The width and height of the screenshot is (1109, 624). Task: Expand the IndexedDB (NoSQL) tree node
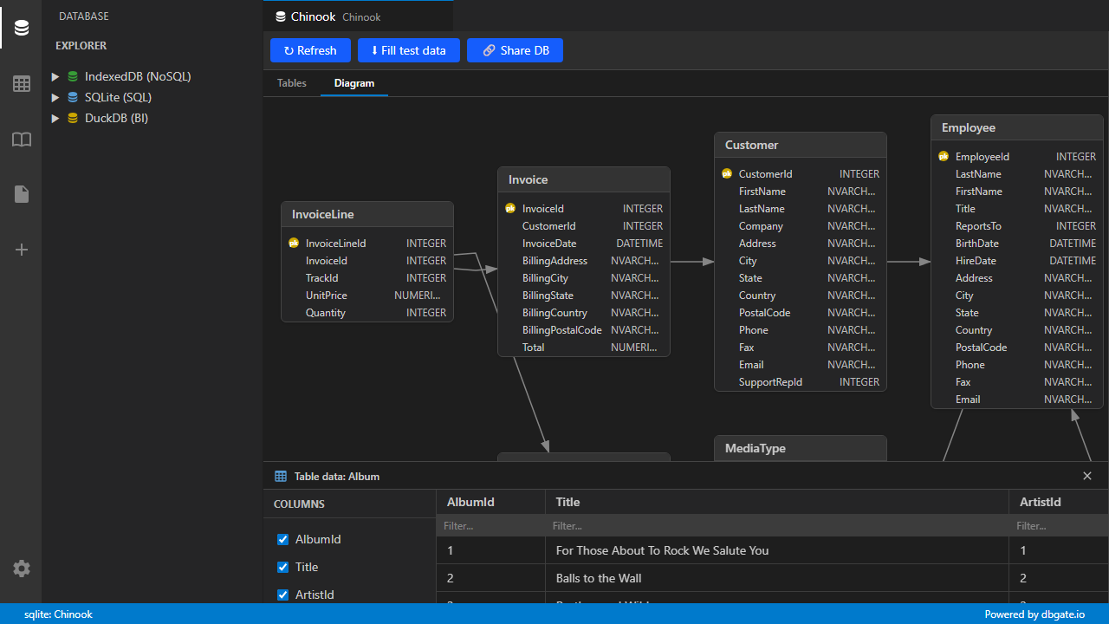tap(55, 76)
